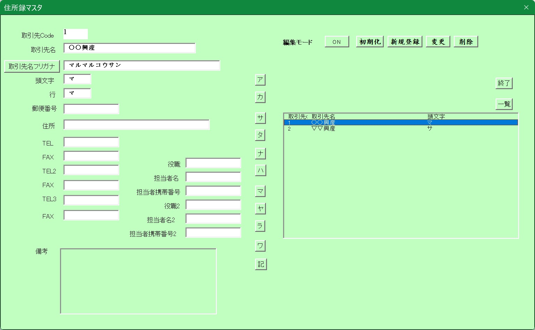The image size is (535, 330).
Task: Open the 一覧 list button
Action: tap(504, 104)
